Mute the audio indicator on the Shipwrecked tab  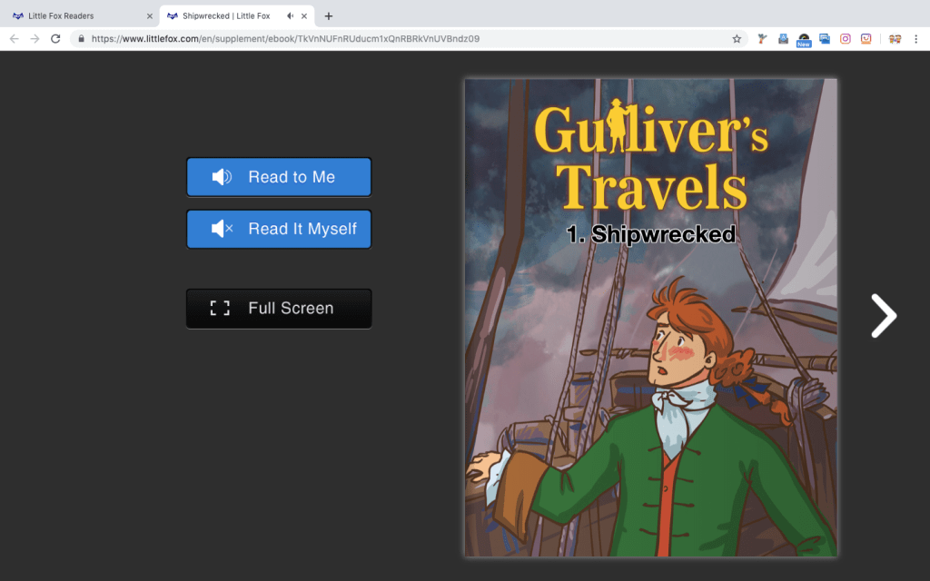pos(290,16)
